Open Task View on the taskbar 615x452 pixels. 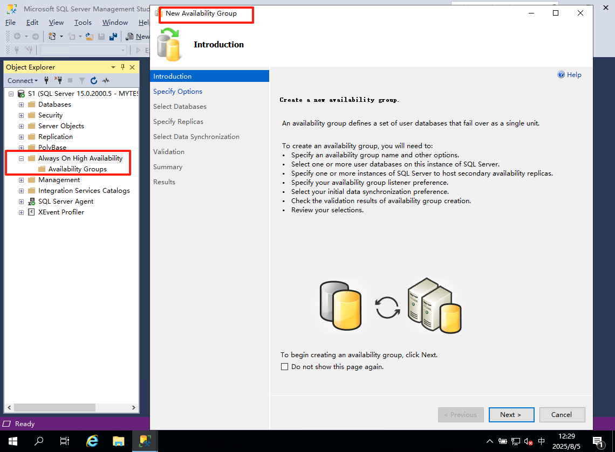[65, 441]
